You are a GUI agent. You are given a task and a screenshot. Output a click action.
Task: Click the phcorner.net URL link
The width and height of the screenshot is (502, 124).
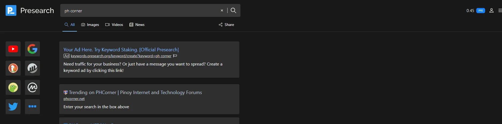[x=74, y=99]
